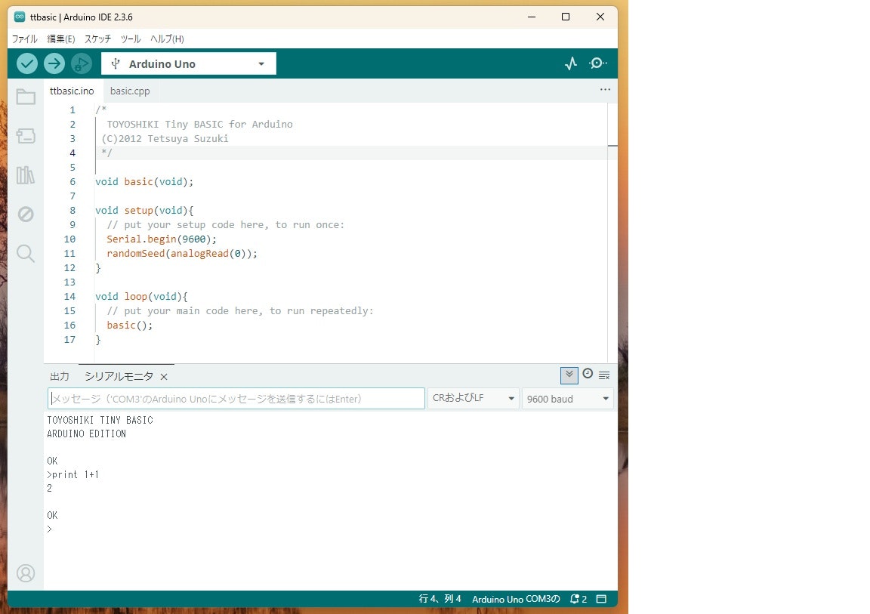Click the Upload arrow button
This screenshot has width=870, height=614.
click(x=54, y=63)
